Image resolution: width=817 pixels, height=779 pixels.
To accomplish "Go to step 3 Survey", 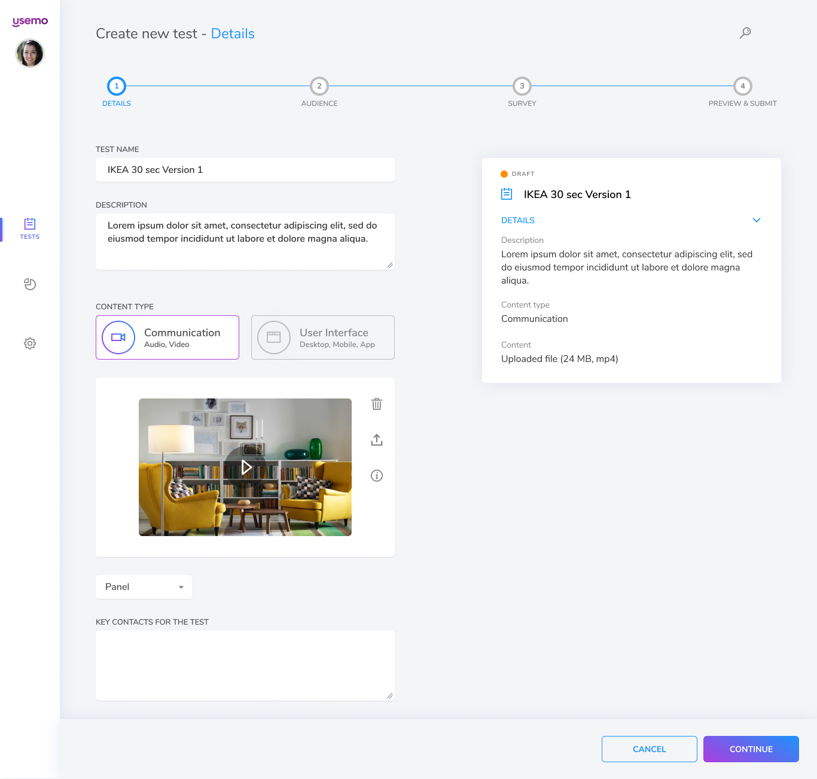I will 522,86.
